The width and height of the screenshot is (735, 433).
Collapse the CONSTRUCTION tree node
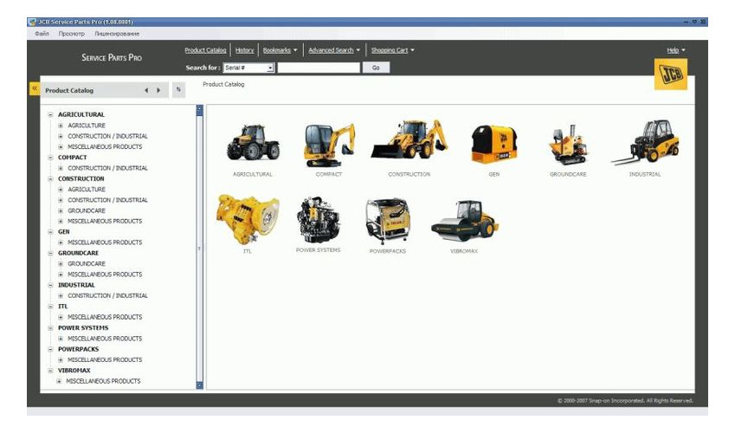tap(50, 178)
